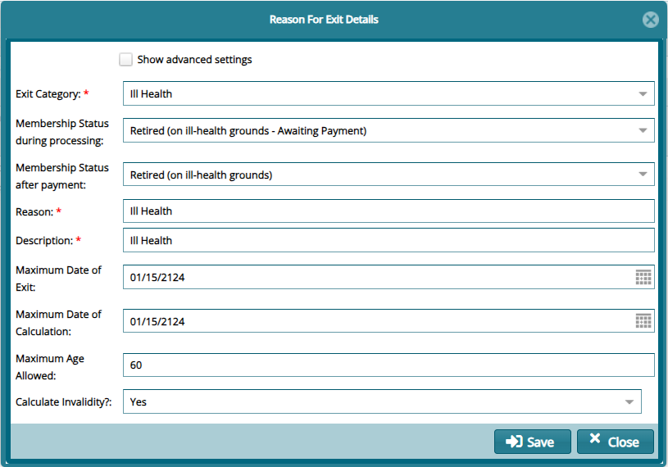This screenshot has height=467, width=668.
Task: Focus the Description text field
Action: tap(388, 241)
